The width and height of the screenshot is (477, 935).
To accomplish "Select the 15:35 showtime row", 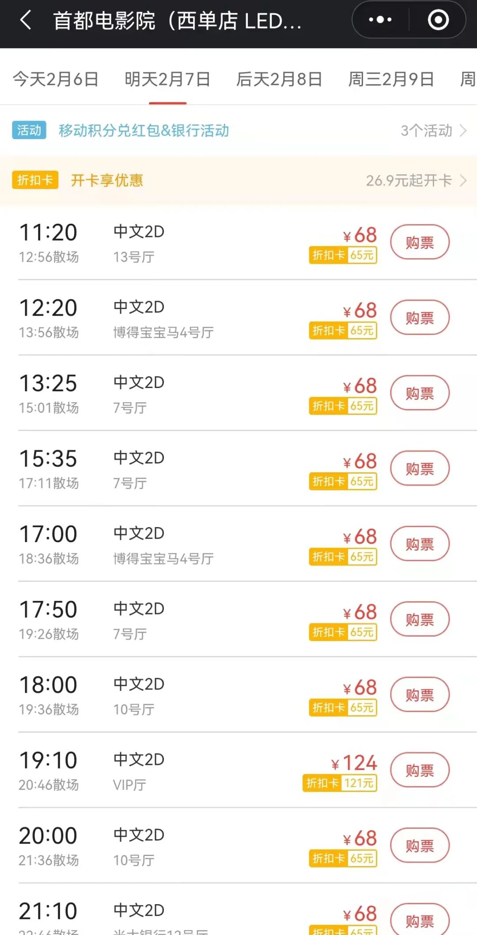I will pyautogui.click(x=177, y=469).
